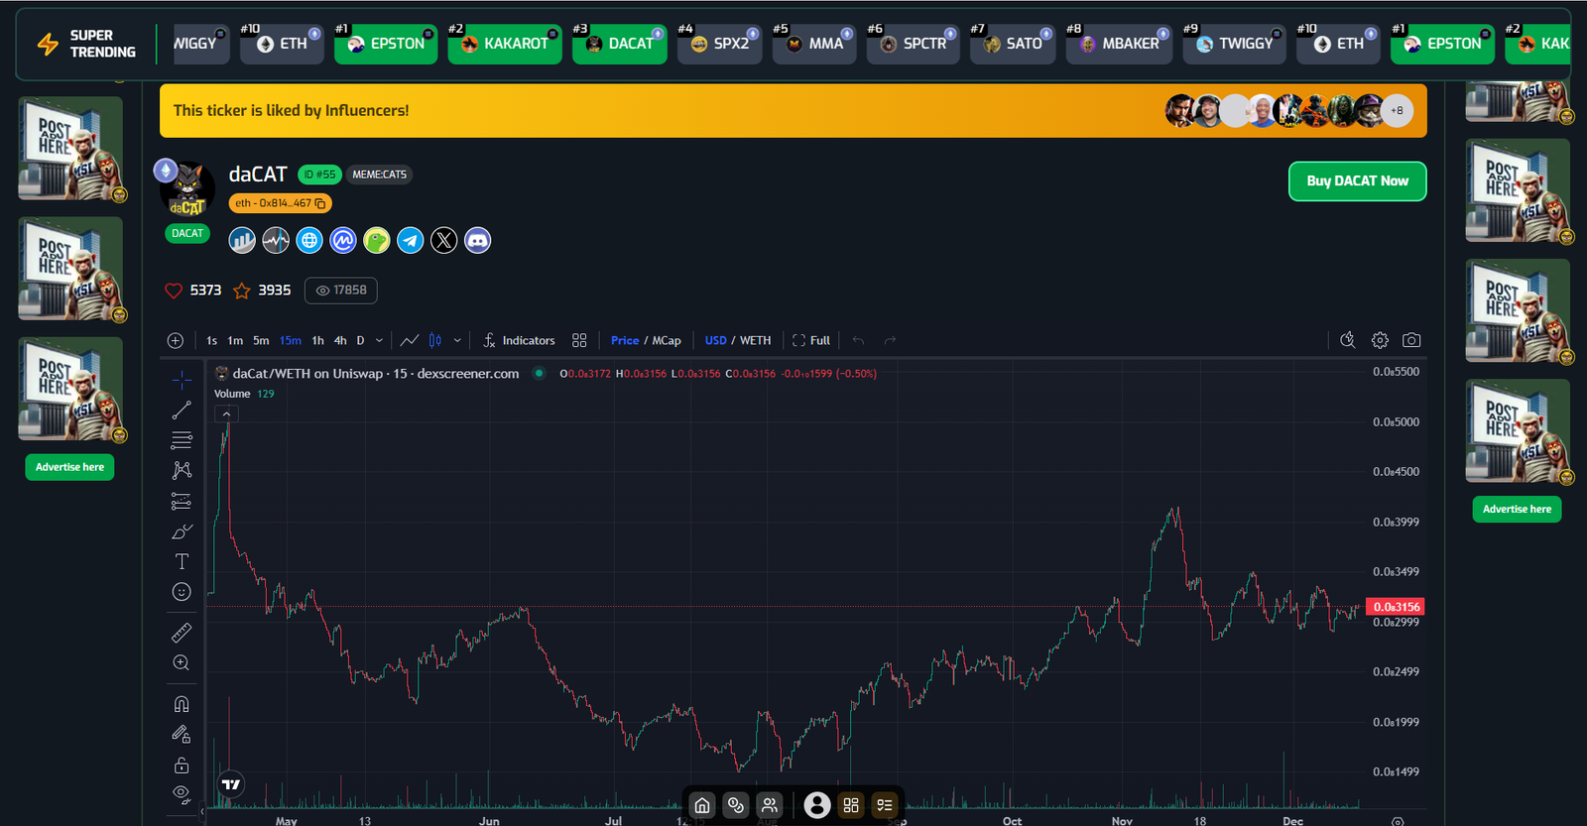Open the coins icon in bottom dock
The height and width of the screenshot is (826, 1587).
(x=735, y=805)
